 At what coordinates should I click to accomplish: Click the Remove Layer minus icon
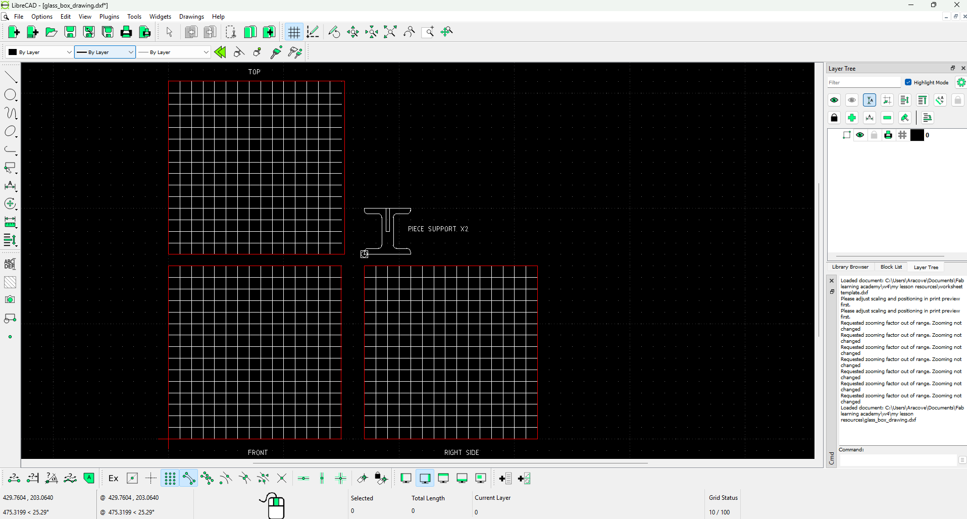point(887,118)
